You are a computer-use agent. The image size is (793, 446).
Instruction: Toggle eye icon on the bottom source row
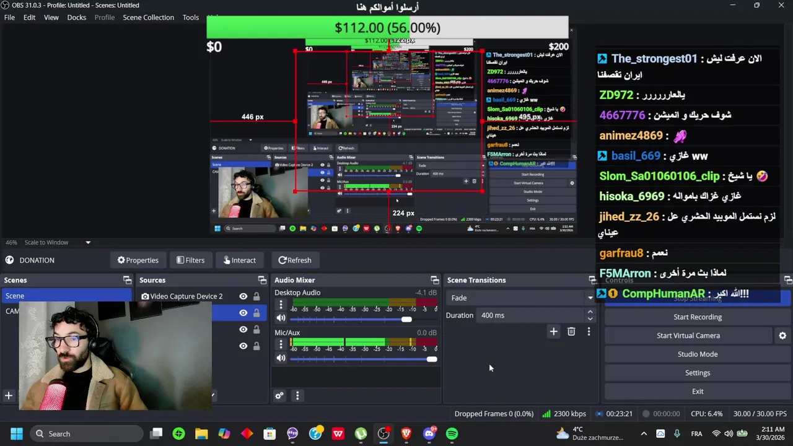(243, 346)
